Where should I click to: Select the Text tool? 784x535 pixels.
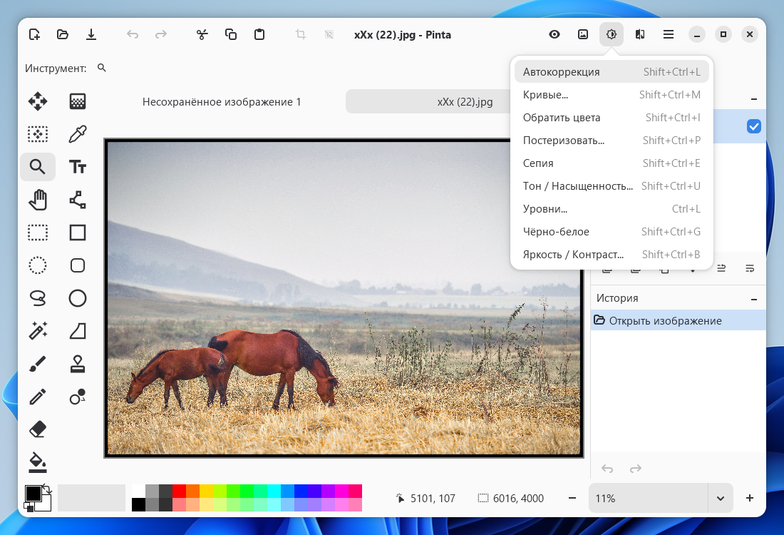78,167
